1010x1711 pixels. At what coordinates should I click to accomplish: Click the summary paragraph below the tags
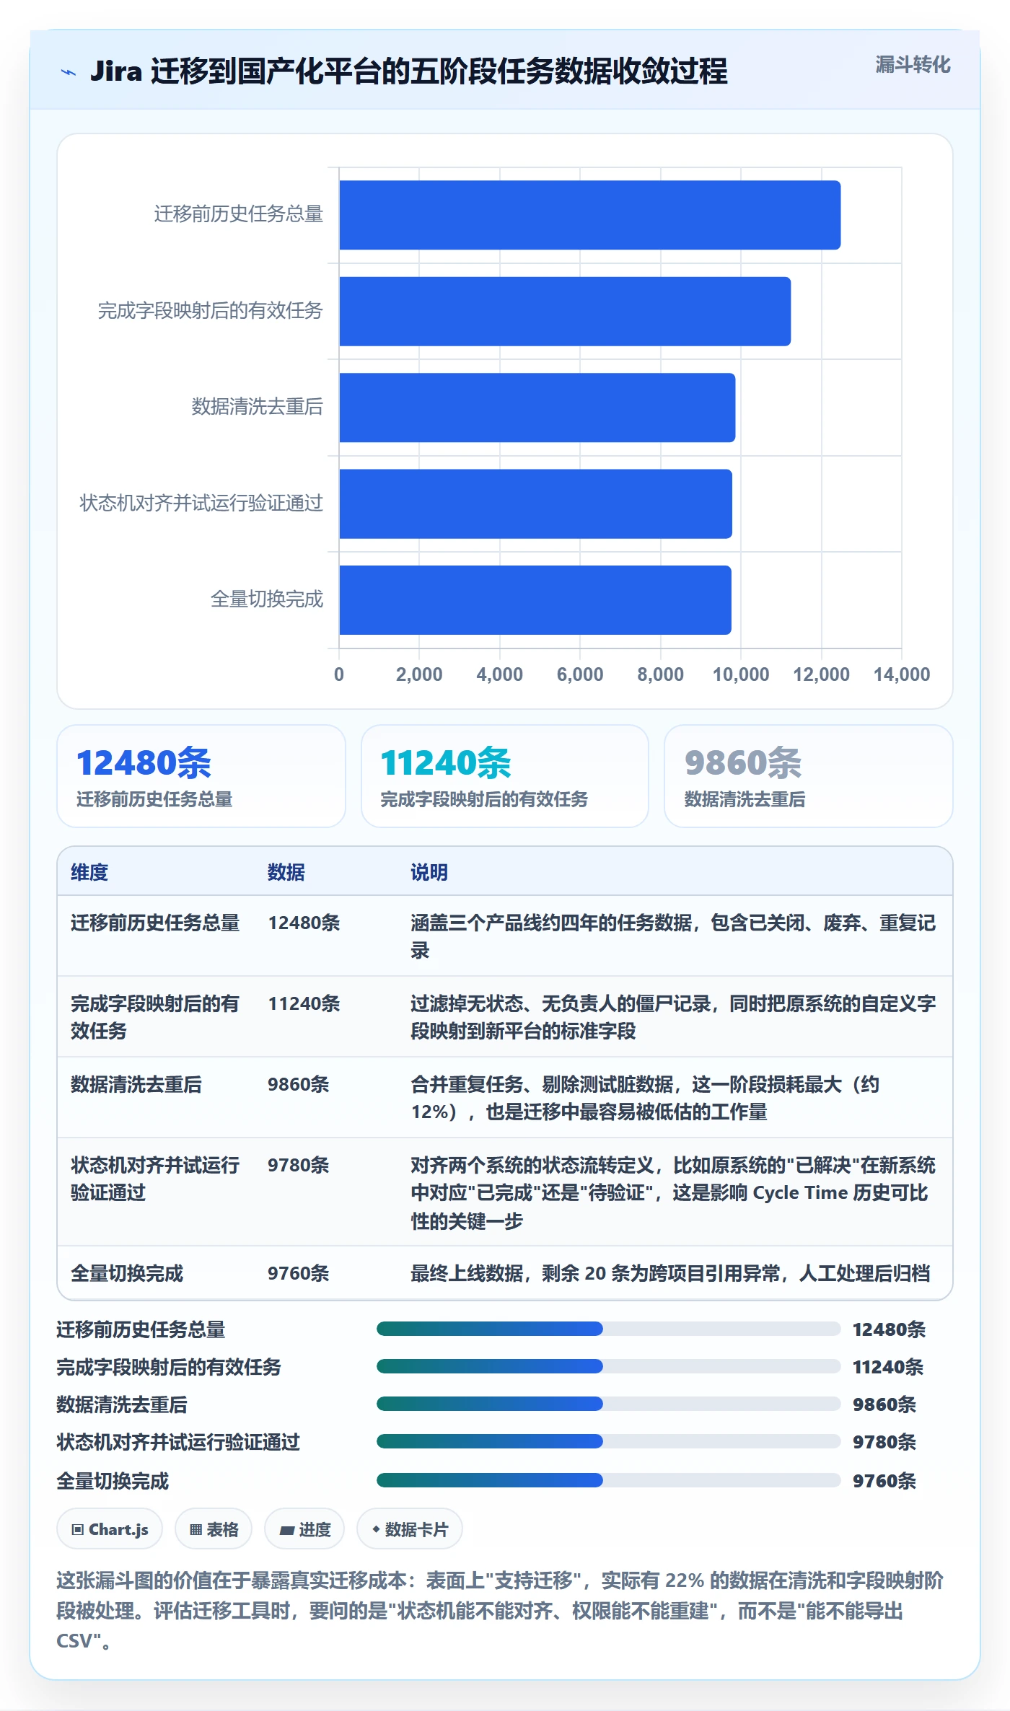(500, 1611)
